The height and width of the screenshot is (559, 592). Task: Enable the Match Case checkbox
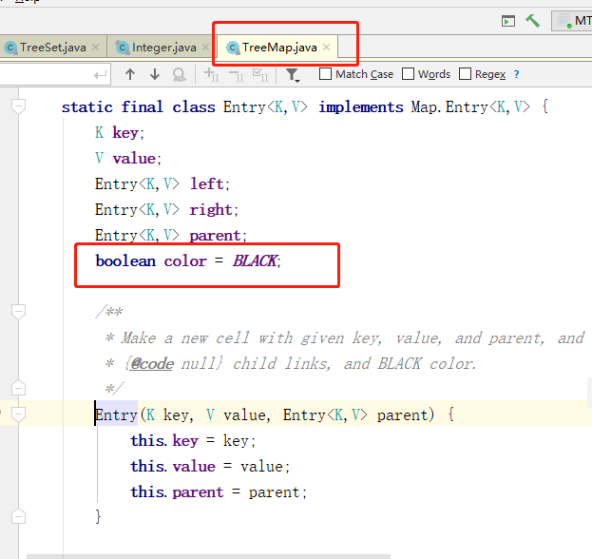(325, 73)
